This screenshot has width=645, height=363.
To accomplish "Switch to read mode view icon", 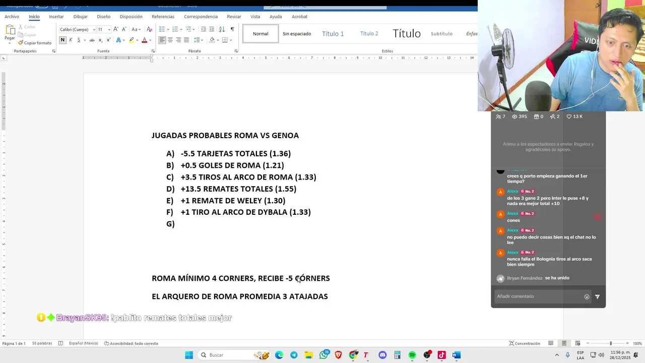I will pyautogui.click(x=550, y=343).
